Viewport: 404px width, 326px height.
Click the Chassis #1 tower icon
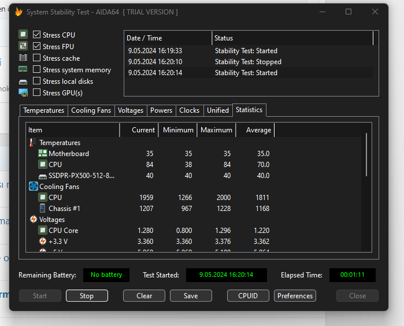point(43,208)
